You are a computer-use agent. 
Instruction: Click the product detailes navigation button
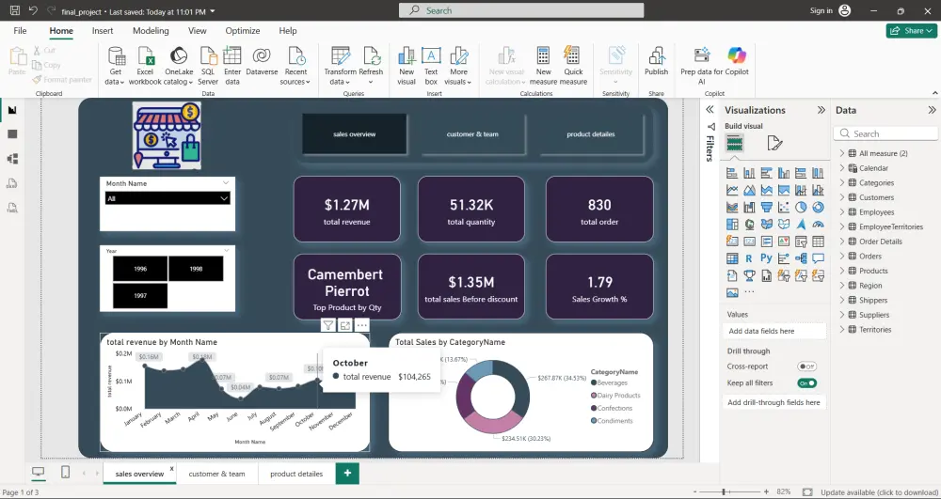(x=591, y=134)
